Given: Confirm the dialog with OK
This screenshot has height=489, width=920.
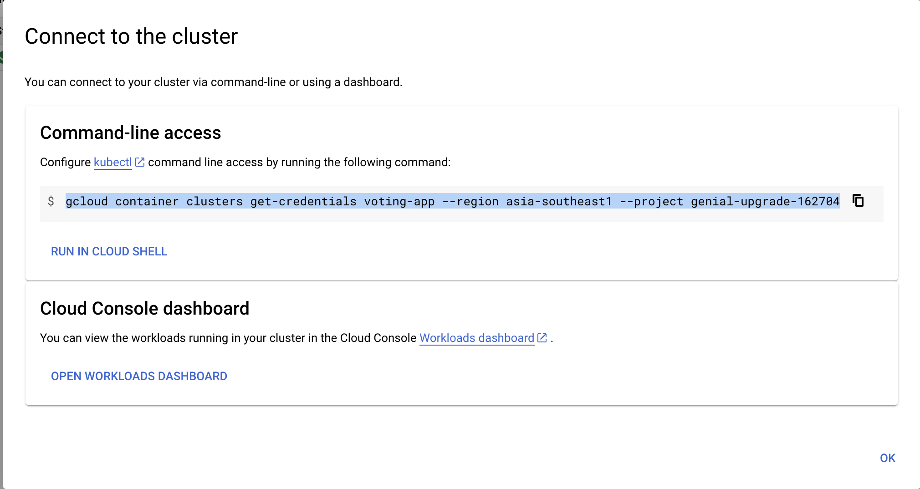Looking at the screenshot, I should pyautogui.click(x=888, y=458).
